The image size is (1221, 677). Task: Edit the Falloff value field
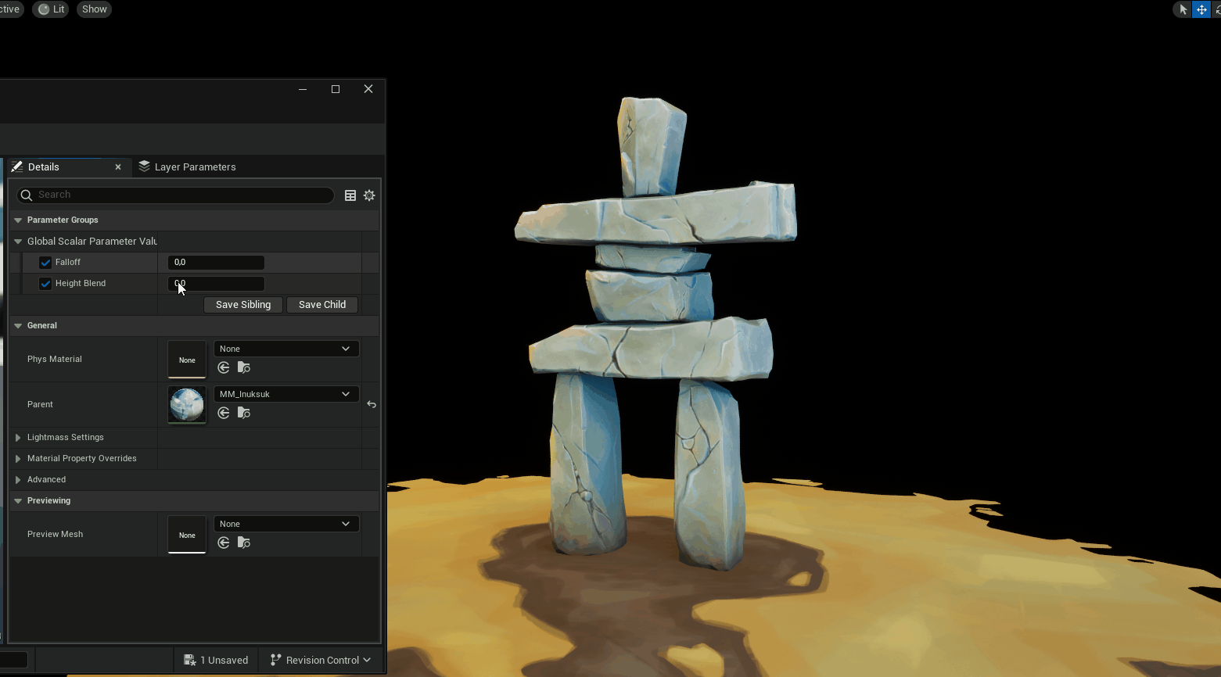216,262
